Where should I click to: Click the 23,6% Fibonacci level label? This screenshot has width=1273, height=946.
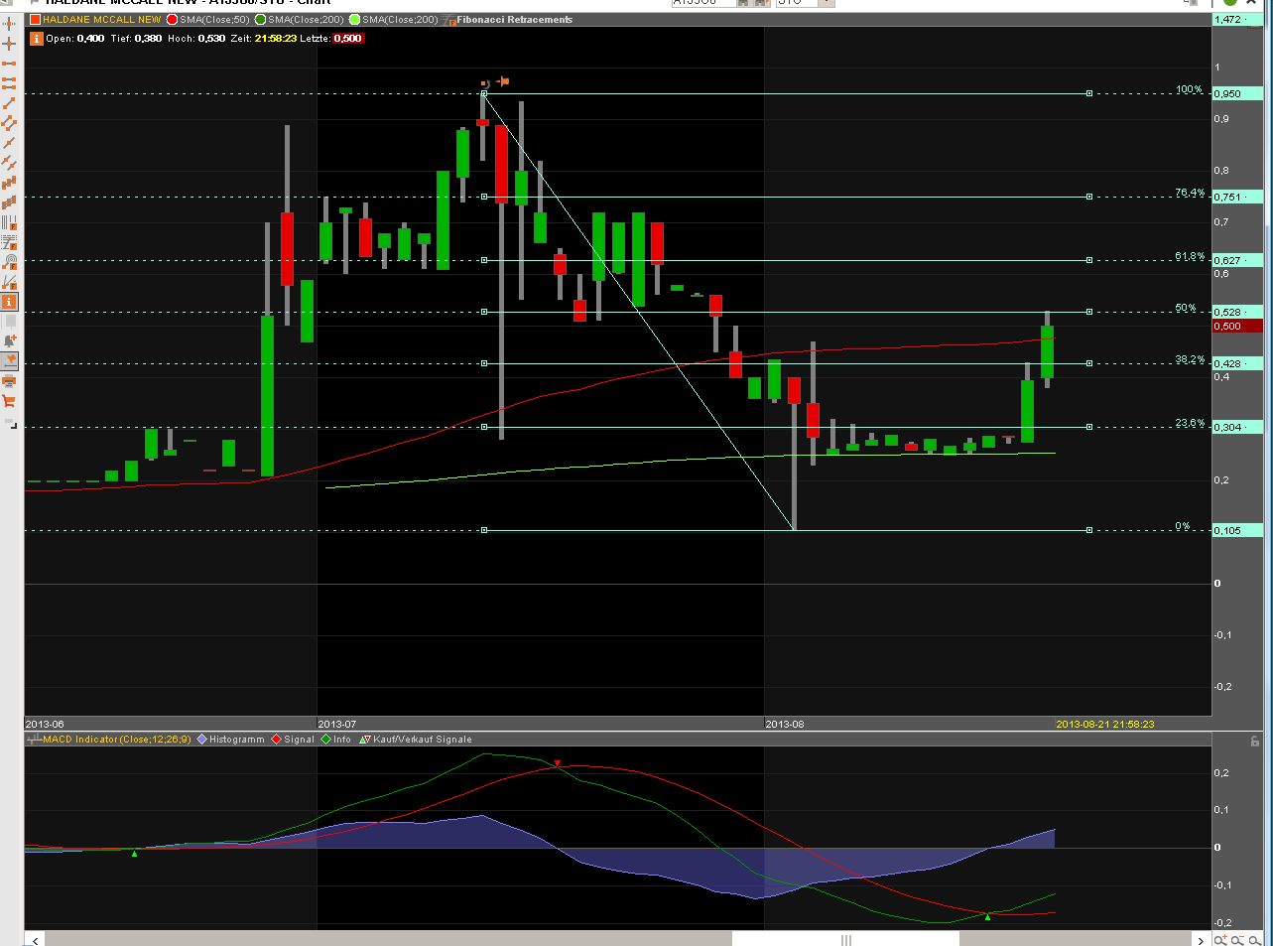(1190, 423)
